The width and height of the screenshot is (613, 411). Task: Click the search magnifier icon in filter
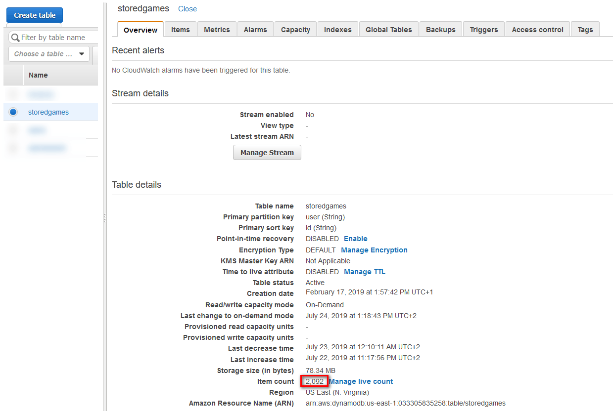pyautogui.click(x=15, y=38)
